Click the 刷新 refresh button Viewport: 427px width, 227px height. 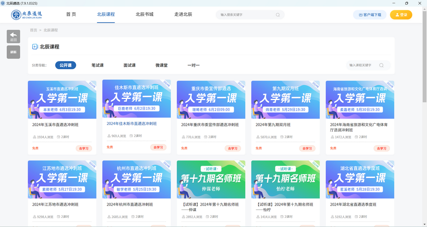(13, 52)
